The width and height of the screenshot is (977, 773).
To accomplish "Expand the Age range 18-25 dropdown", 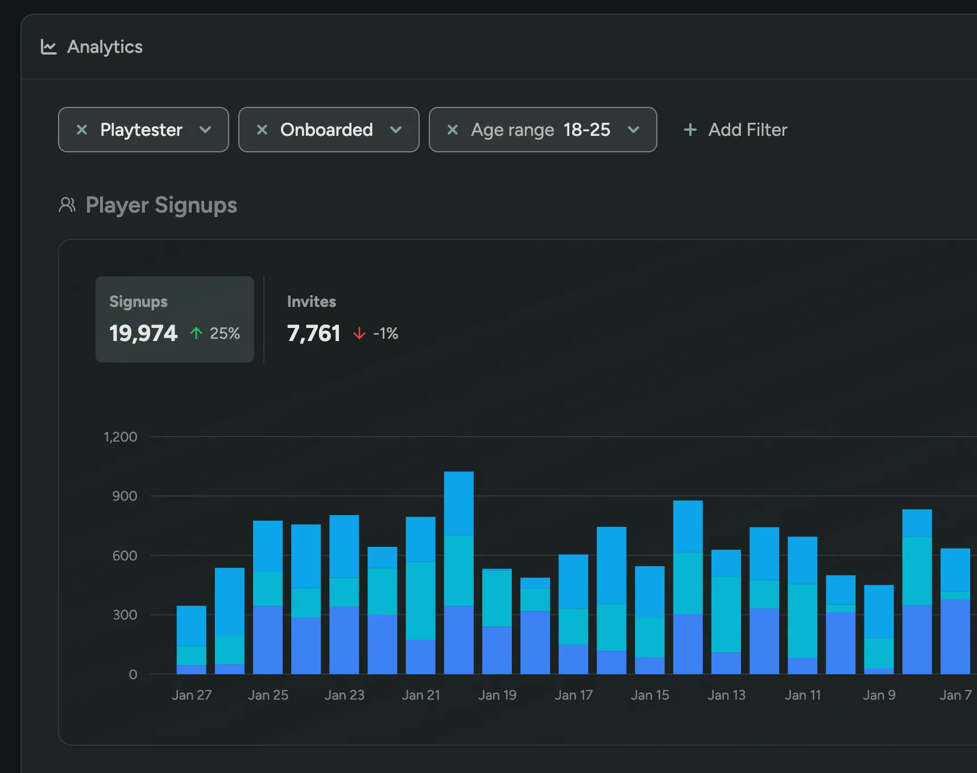I will pyautogui.click(x=634, y=130).
